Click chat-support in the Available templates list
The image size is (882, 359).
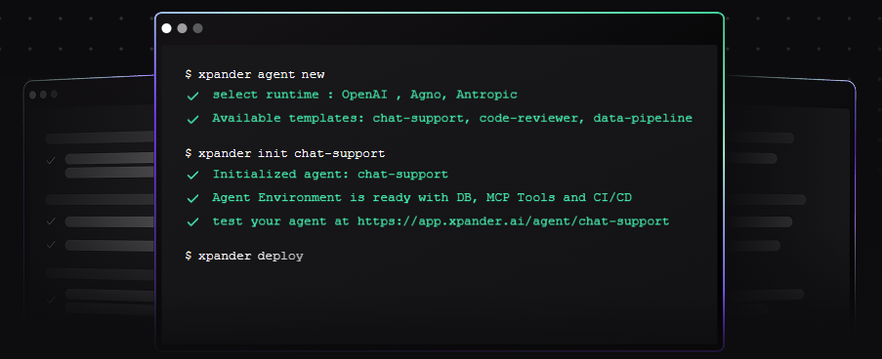[x=418, y=118]
